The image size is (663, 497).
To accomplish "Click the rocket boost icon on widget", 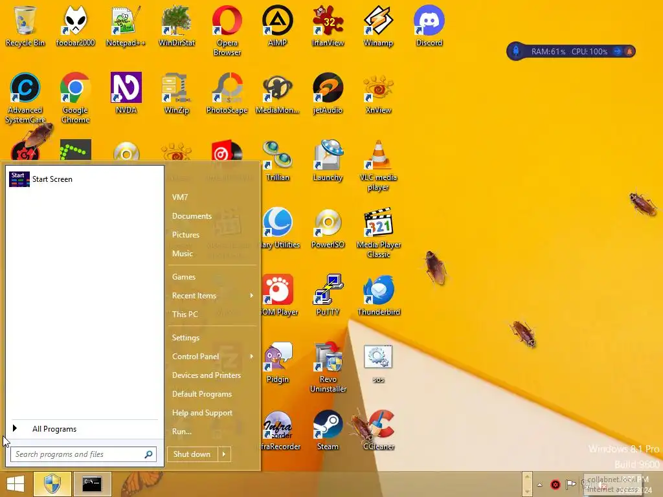I will (x=516, y=52).
